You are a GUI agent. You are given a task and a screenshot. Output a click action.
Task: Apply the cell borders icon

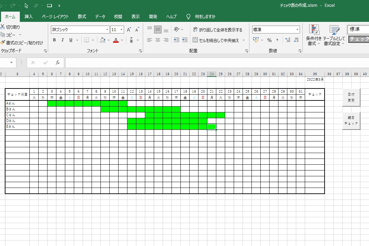(x=86, y=40)
